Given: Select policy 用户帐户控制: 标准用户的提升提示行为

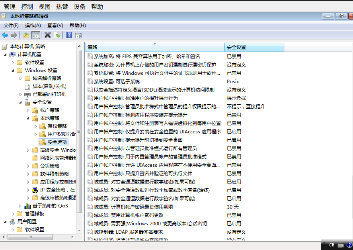Looking at the screenshot, I should click(x=136, y=98).
